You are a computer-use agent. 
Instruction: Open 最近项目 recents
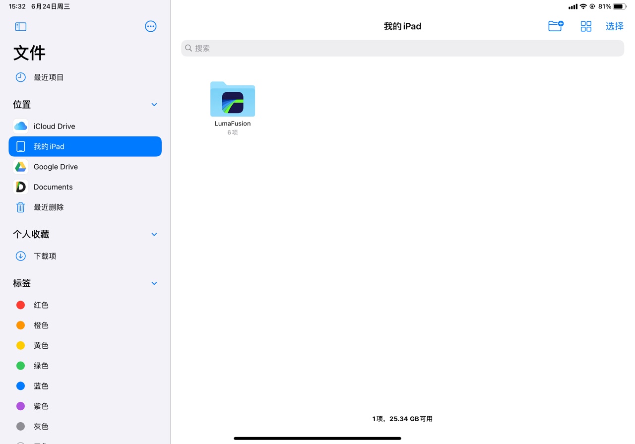49,77
